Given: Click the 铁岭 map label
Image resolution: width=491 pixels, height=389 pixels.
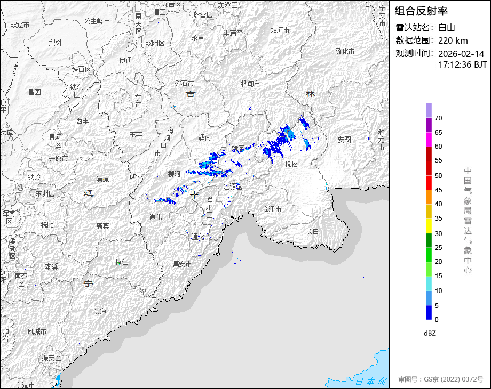Looking at the screenshot, I should click(x=34, y=177).
